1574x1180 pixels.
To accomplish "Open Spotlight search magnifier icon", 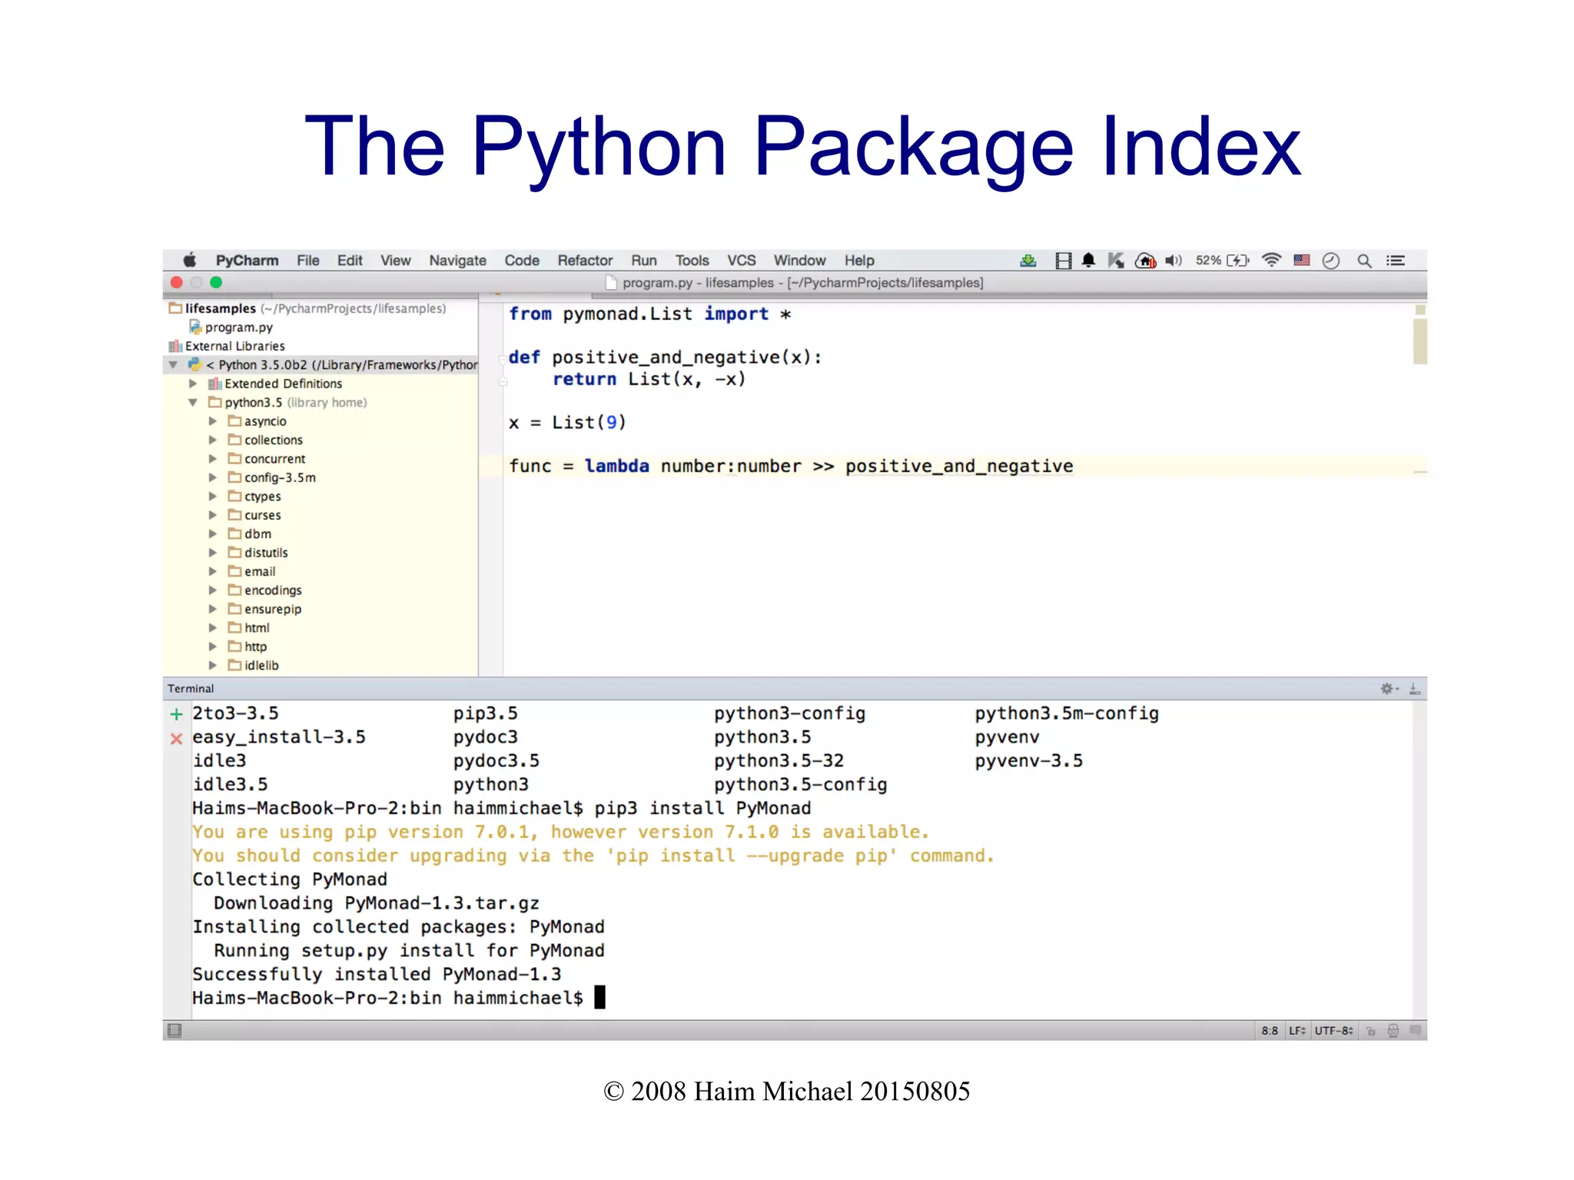I will coord(1364,261).
